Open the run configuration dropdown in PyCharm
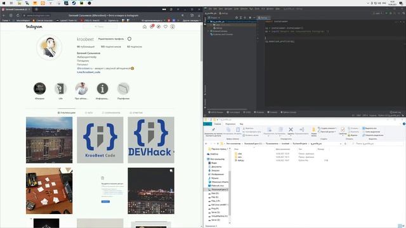 pos(377,13)
